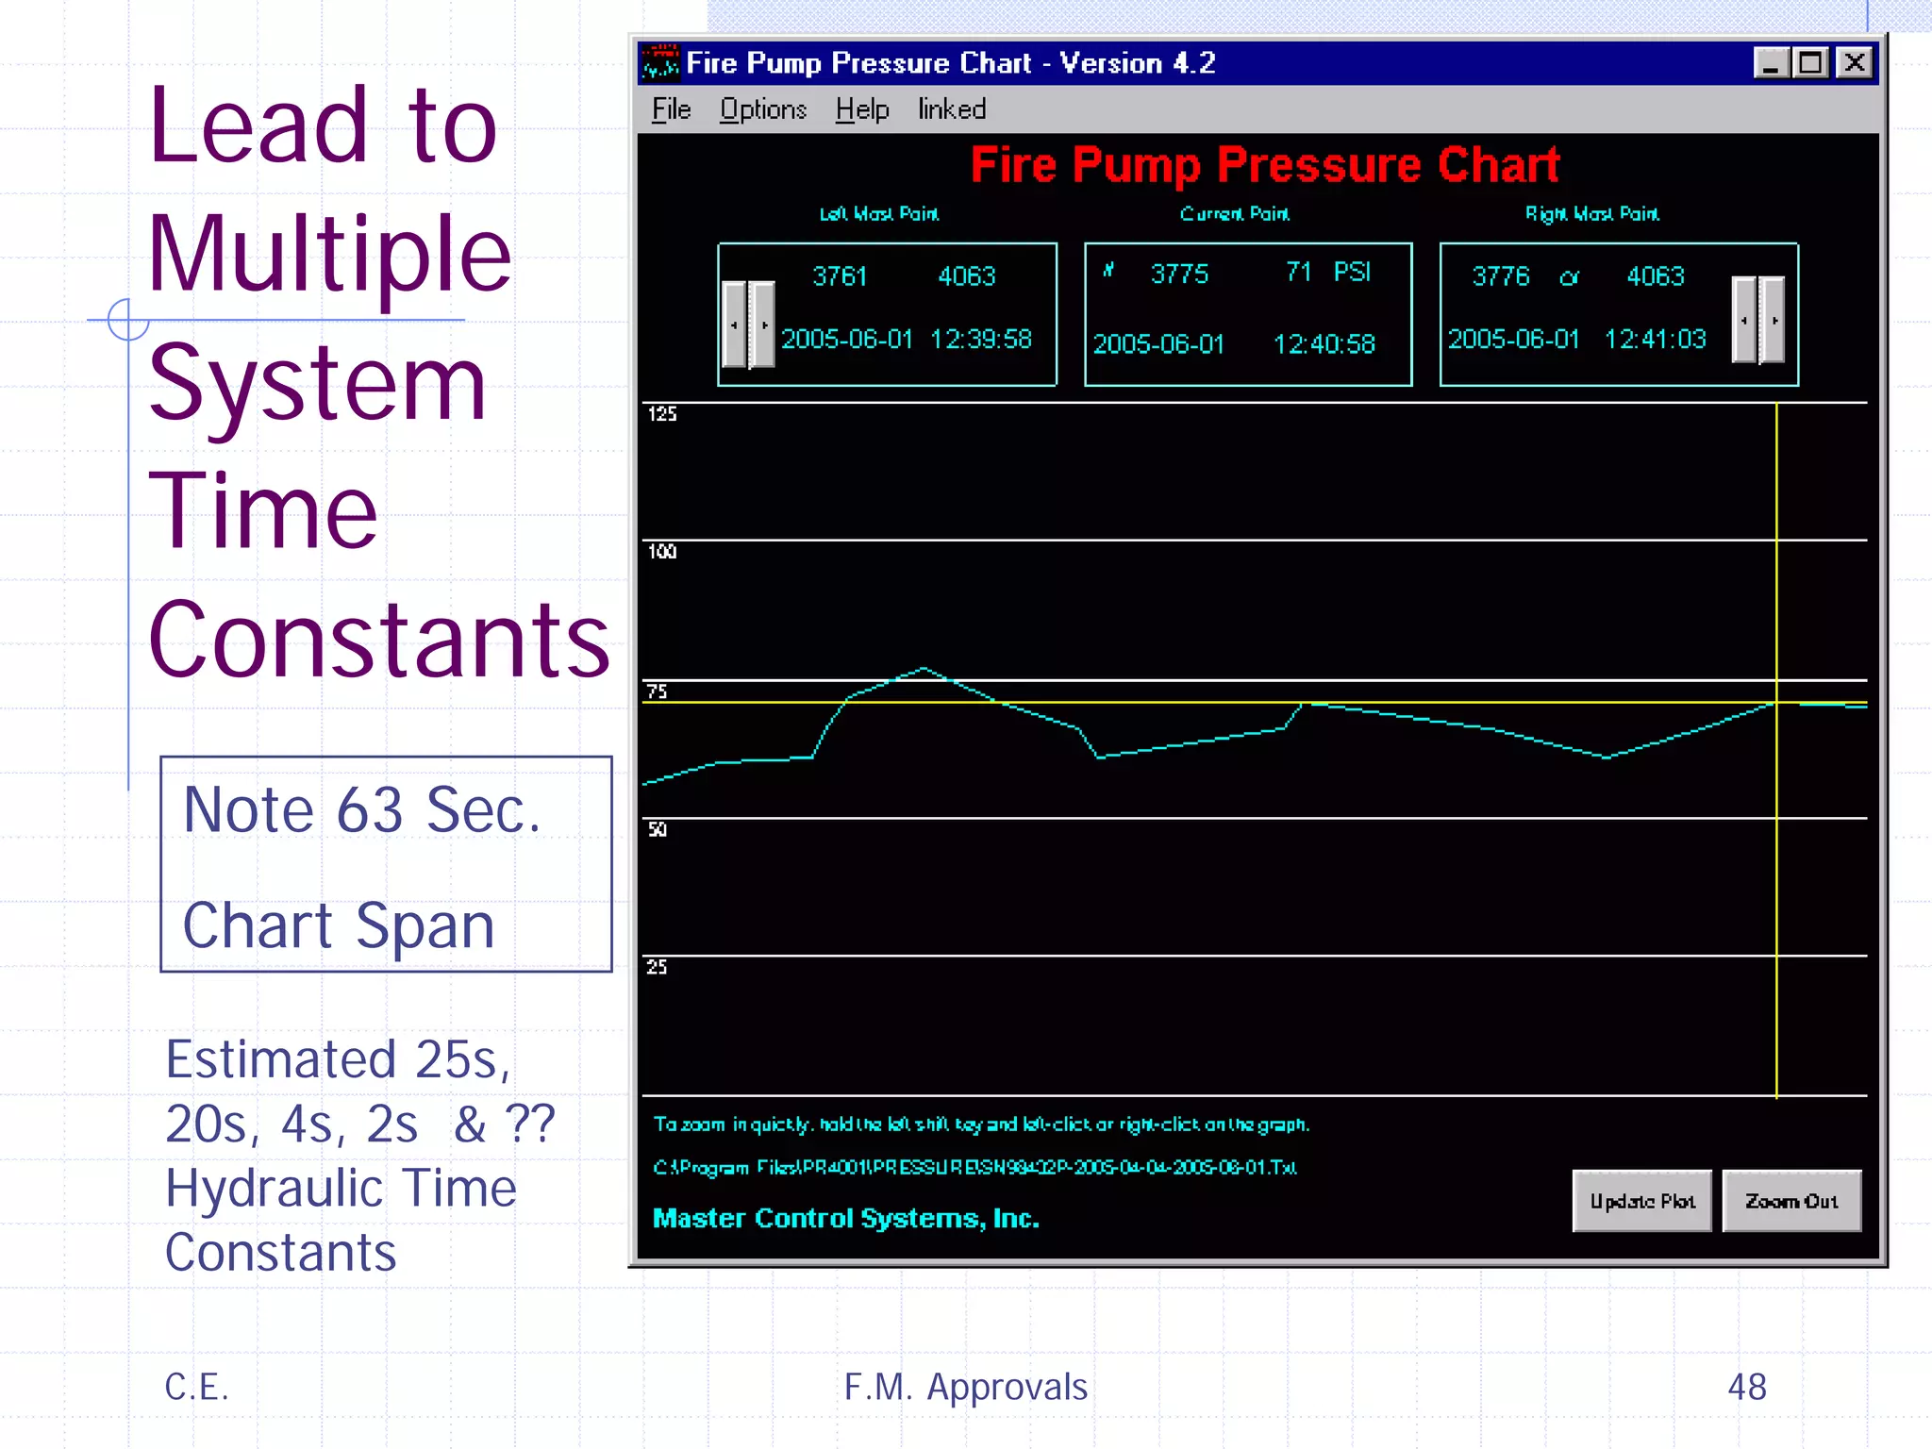The height and width of the screenshot is (1449, 1932).
Task: Step Right Most Point forward arrow
Action: click(x=1773, y=320)
